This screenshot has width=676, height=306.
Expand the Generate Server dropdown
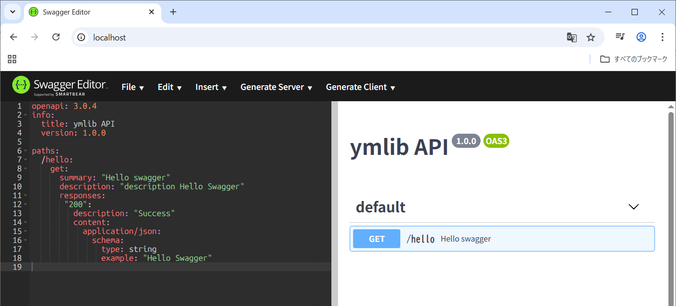tap(276, 87)
